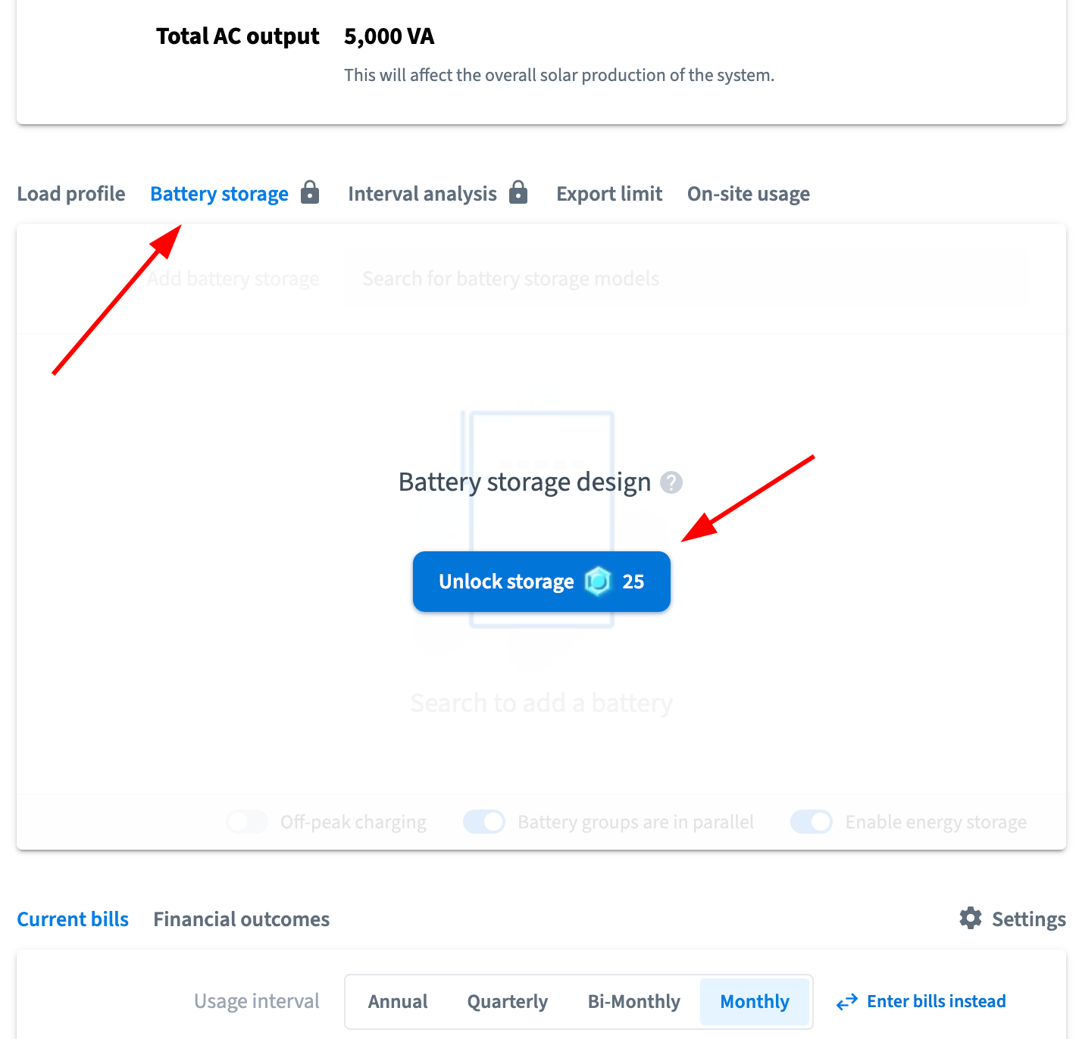Open the On-site usage tab

click(x=749, y=194)
